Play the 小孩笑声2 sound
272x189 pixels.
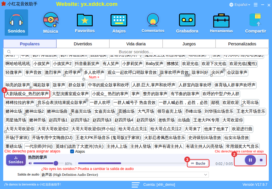pyautogui.click(x=62, y=64)
